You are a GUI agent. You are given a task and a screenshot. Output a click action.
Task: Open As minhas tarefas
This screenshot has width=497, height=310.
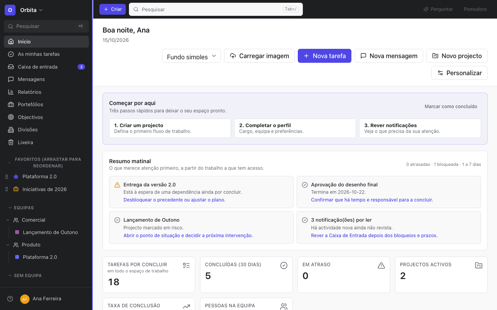click(46, 54)
